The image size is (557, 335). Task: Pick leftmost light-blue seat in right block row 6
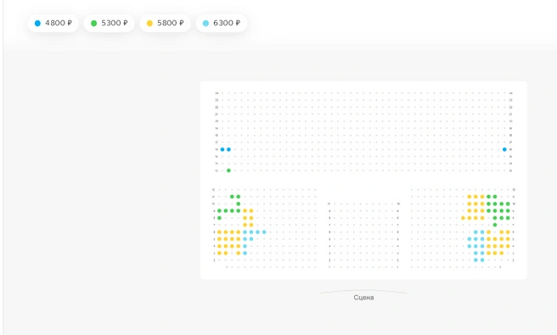coord(475,232)
